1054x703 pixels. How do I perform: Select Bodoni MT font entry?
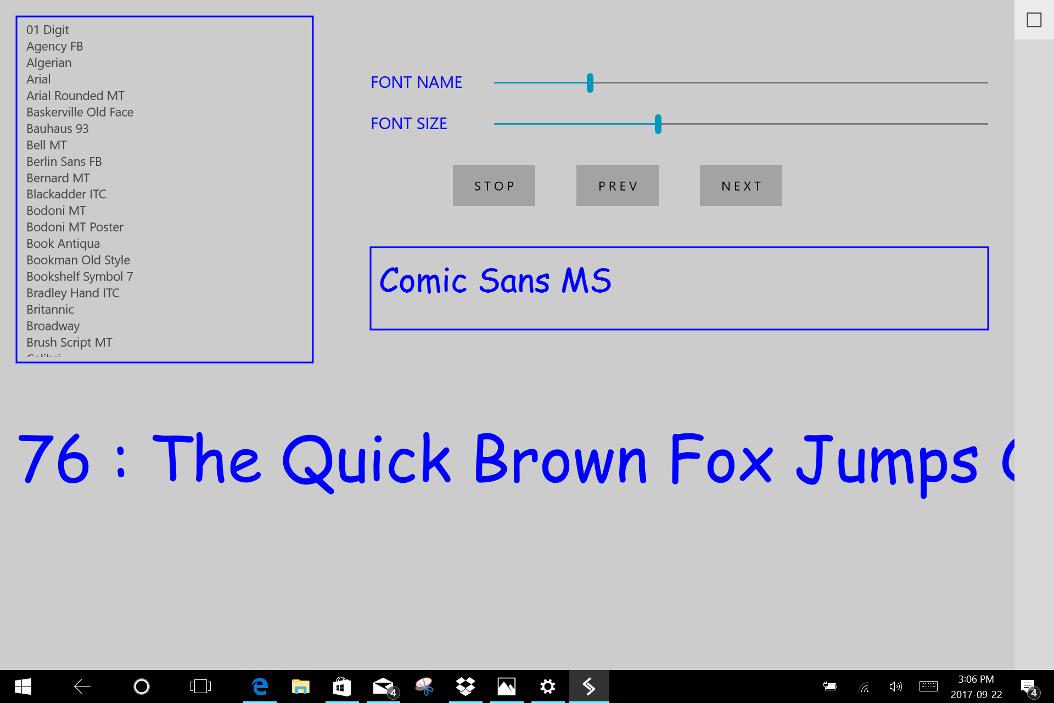point(56,210)
